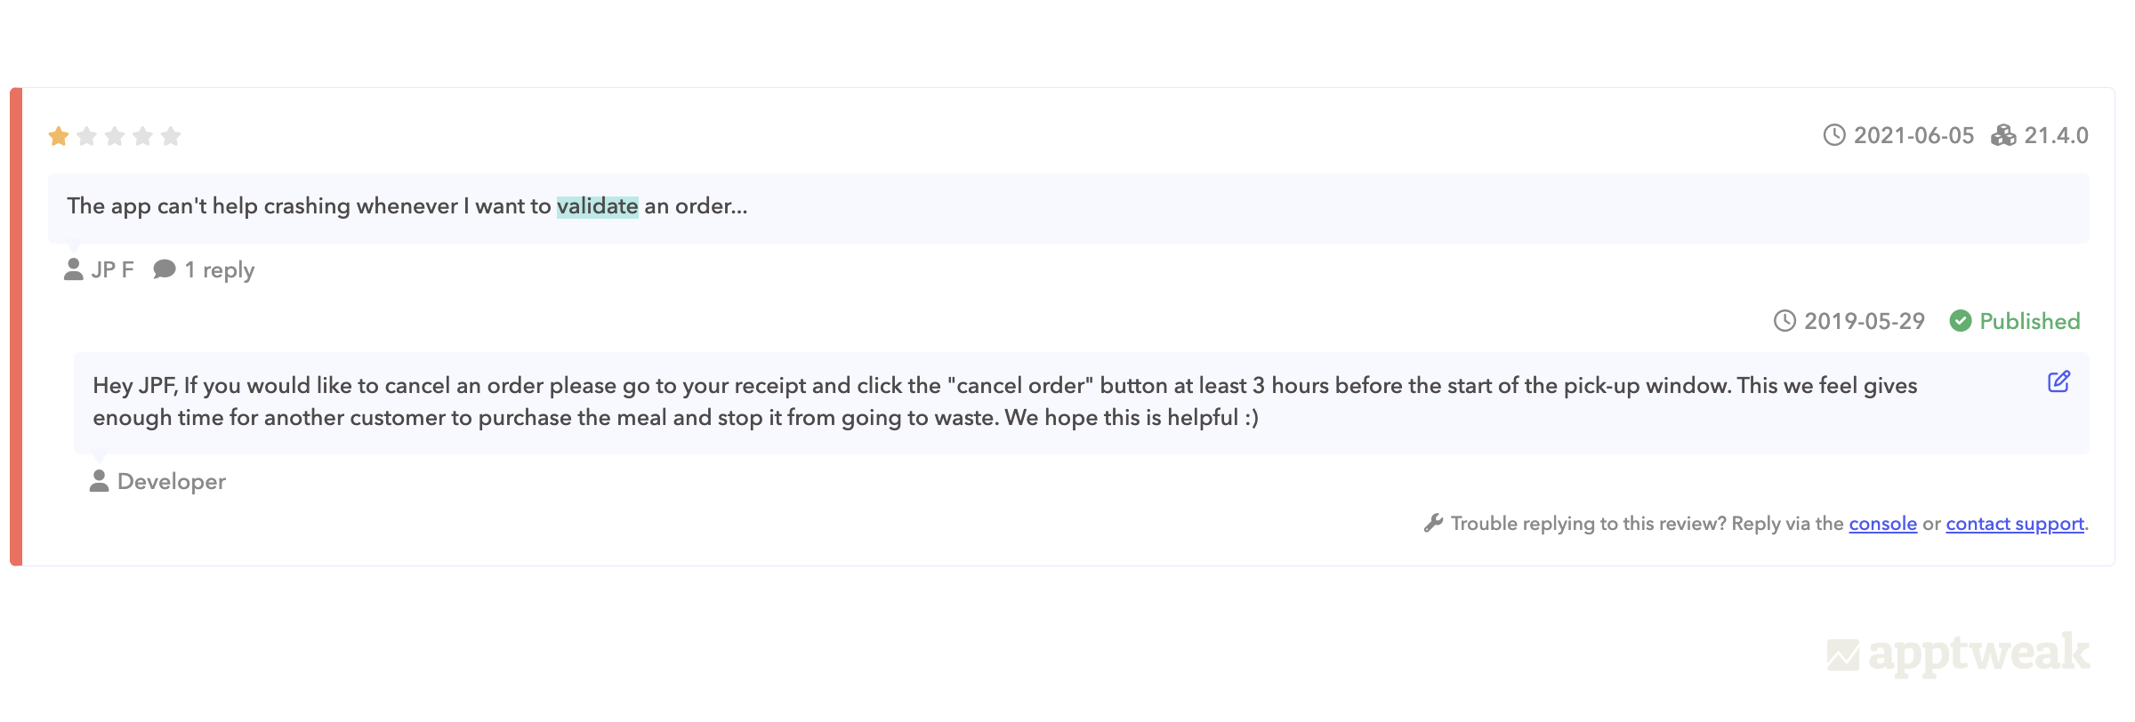This screenshot has width=2135, height=722.
Task: Click the JP F user avatar icon
Action: (74, 269)
